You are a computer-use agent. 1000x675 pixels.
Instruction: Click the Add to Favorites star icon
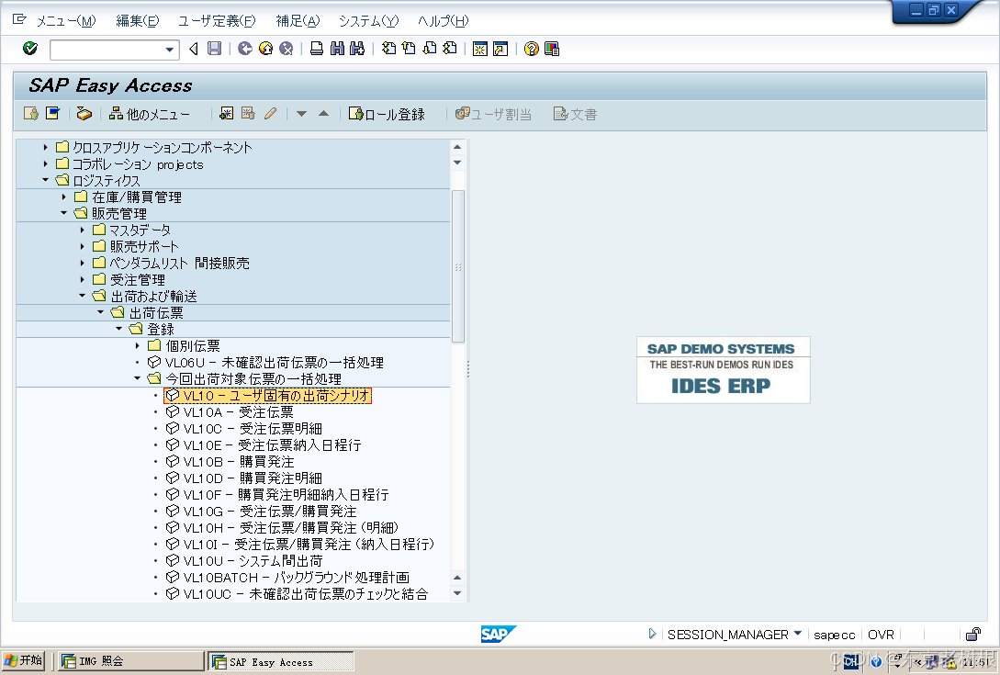click(x=226, y=114)
